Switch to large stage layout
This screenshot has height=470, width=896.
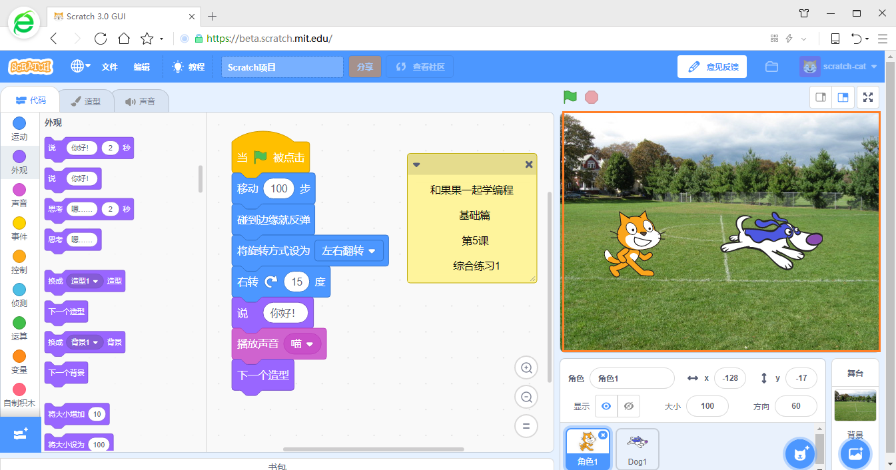point(843,97)
